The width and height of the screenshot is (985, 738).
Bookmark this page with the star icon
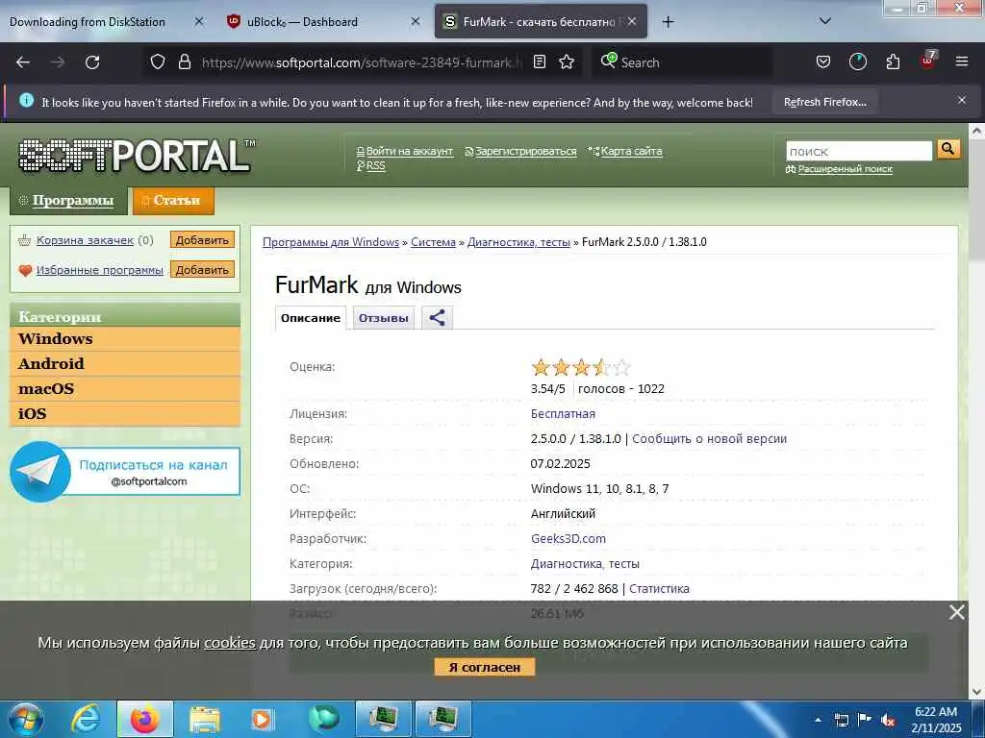coord(567,62)
